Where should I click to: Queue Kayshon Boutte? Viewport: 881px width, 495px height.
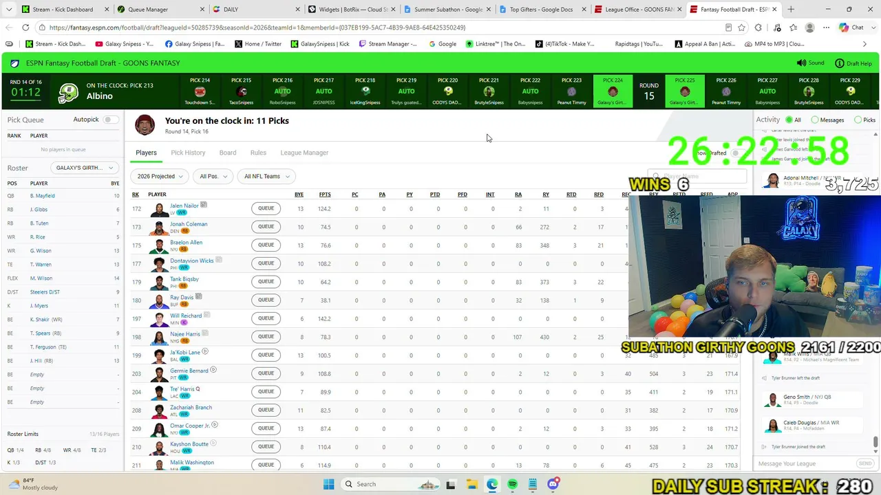[x=266, y=446]
